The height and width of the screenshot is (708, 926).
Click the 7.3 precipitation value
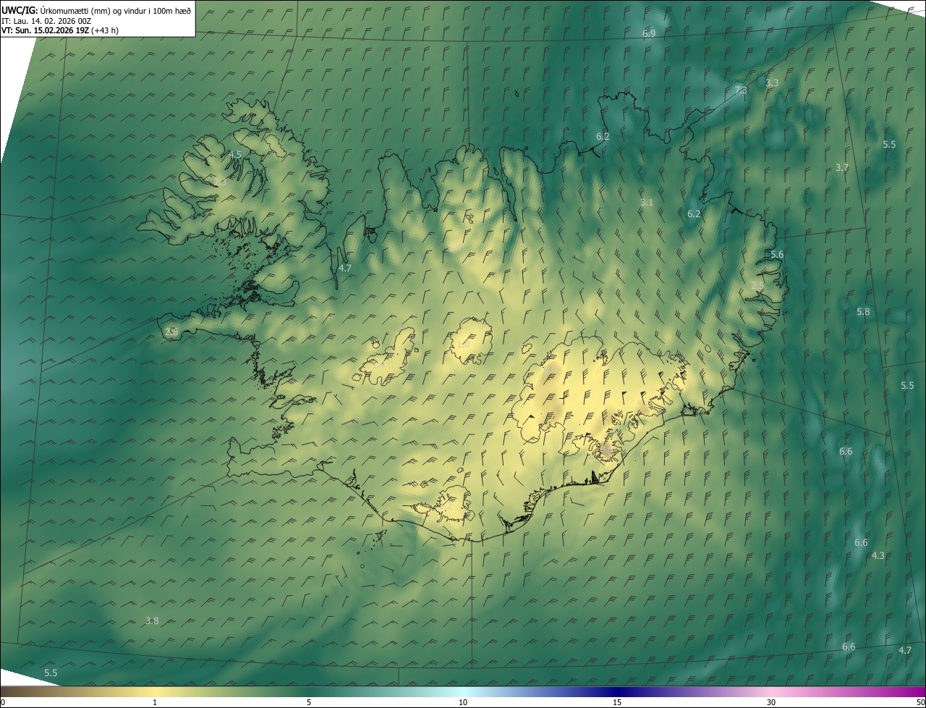click(741, 90)
